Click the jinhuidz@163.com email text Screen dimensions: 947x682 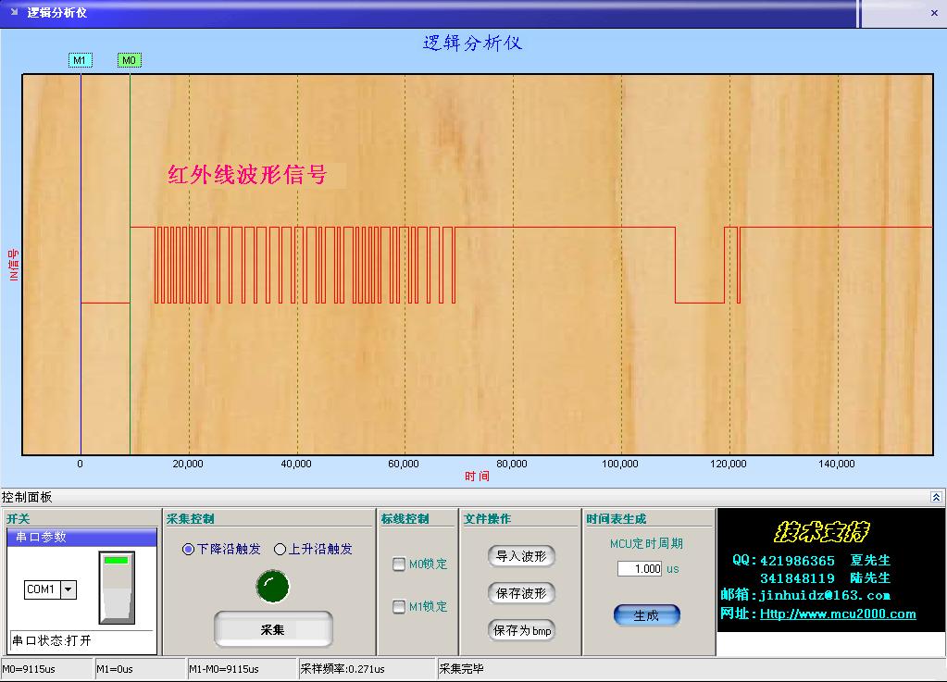point(824,595)
